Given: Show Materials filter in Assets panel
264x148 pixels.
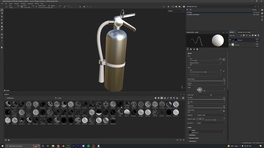Looking at the screenshot, I should click(x=156, y=98).
